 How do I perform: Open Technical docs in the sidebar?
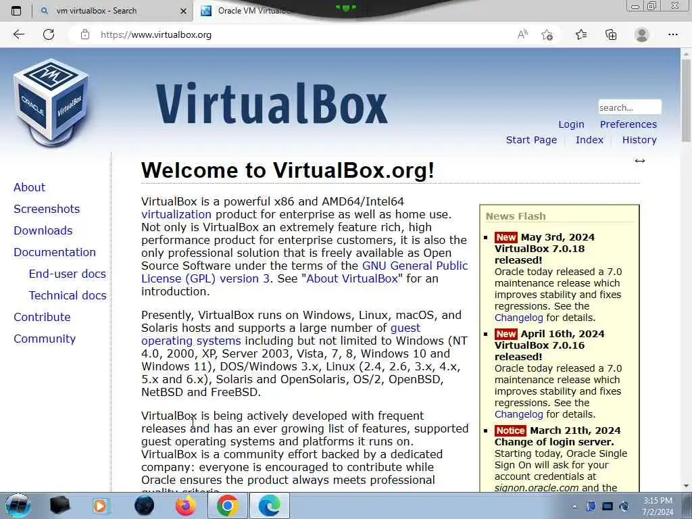coord(68,295)
